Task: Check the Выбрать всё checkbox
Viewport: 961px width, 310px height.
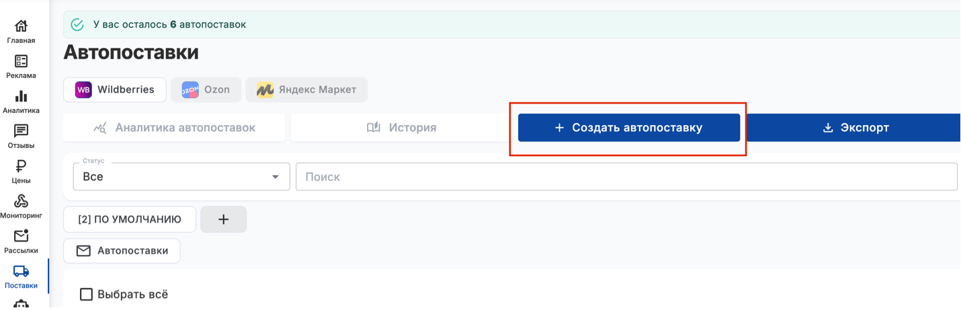Action: point(86,294)
